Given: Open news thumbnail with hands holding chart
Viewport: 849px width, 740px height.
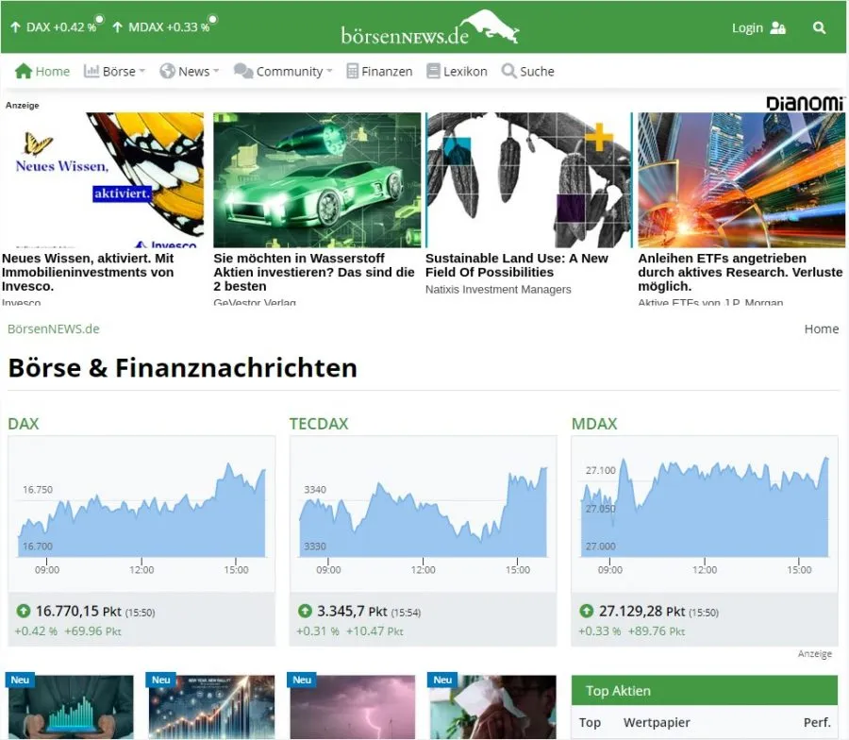Looking at the screenshot, I should [69, 707].
